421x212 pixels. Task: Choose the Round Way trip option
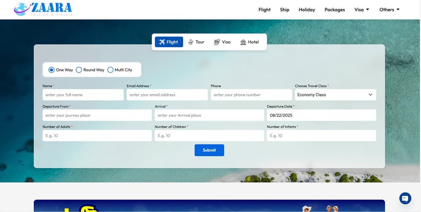(79, 70)
